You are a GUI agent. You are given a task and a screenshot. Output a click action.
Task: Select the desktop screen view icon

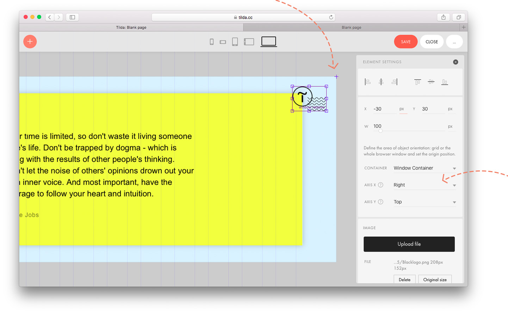point(269,41)
